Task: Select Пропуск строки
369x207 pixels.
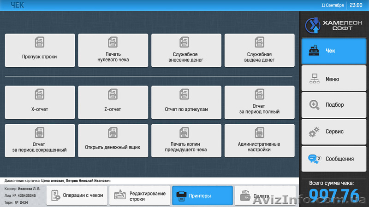Action: [x=40, y=51]
